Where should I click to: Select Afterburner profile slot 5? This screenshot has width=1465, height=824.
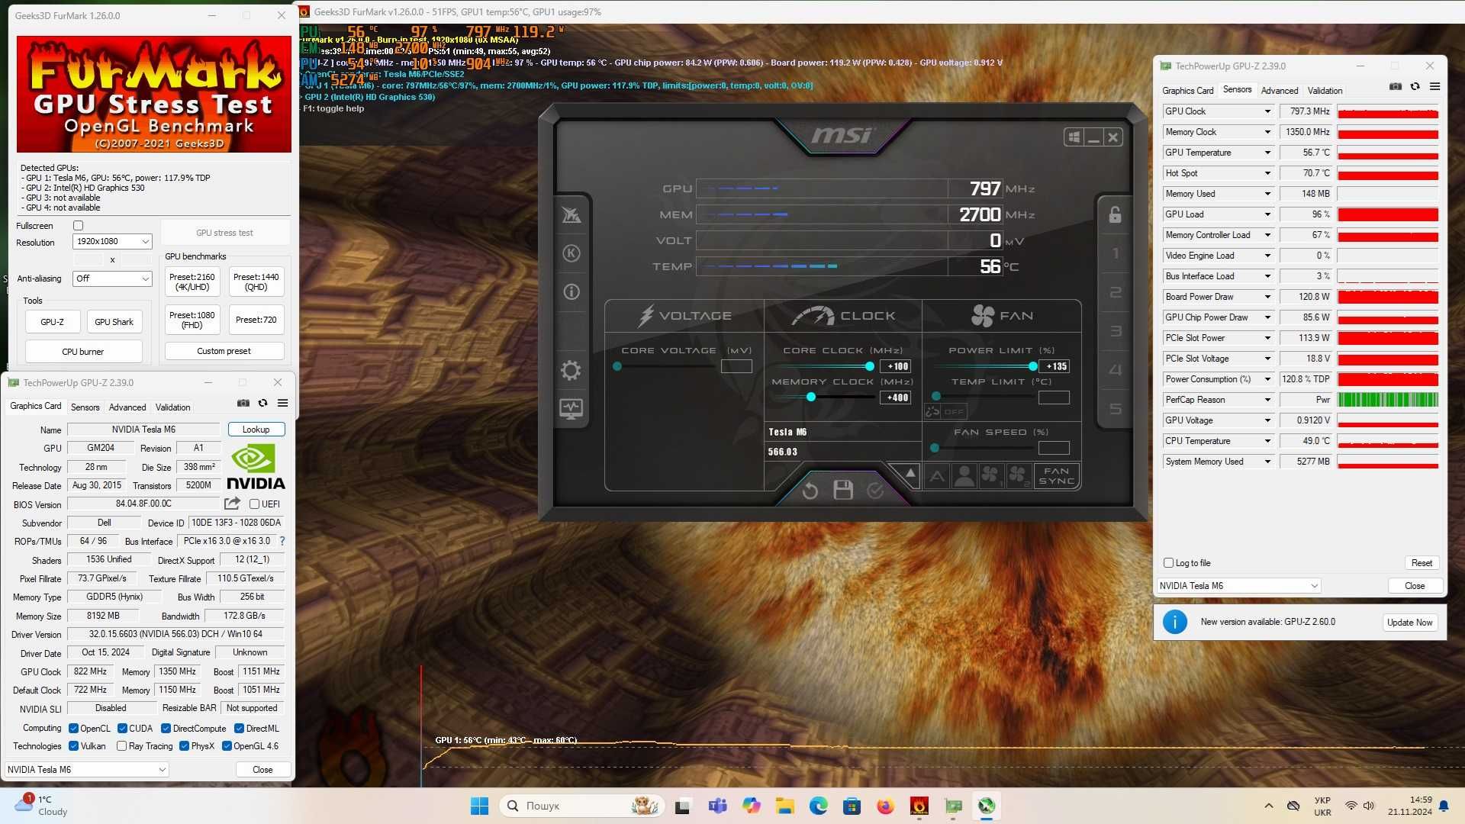coord(1115,409)
